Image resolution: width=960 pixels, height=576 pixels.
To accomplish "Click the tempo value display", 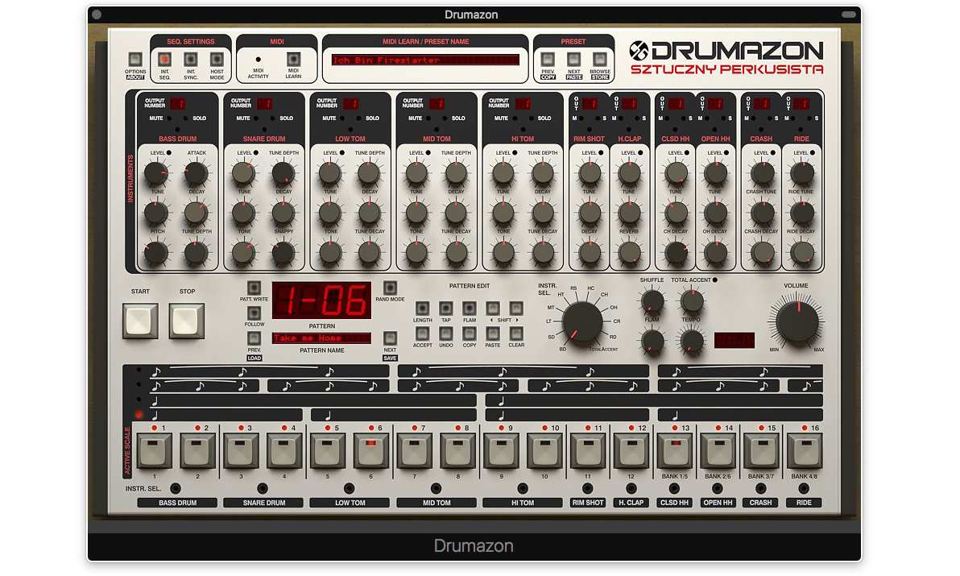I will (x=734, y=340).
